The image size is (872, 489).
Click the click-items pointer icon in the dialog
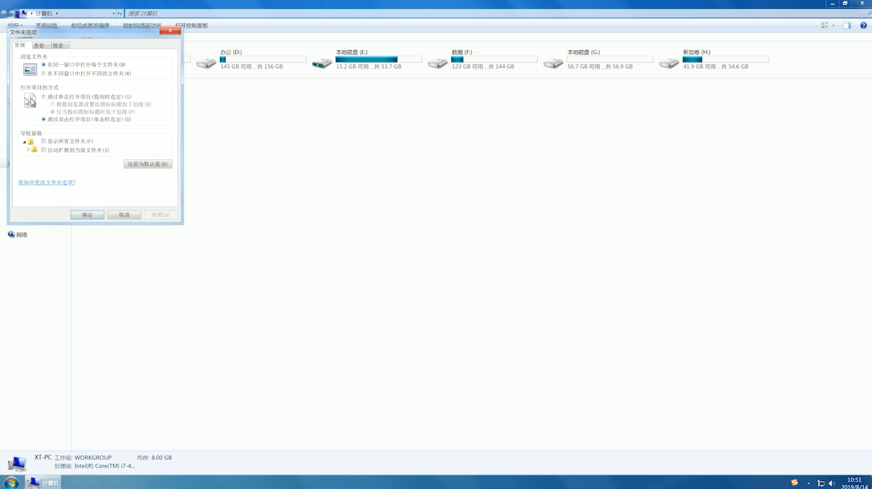(30, 100)
